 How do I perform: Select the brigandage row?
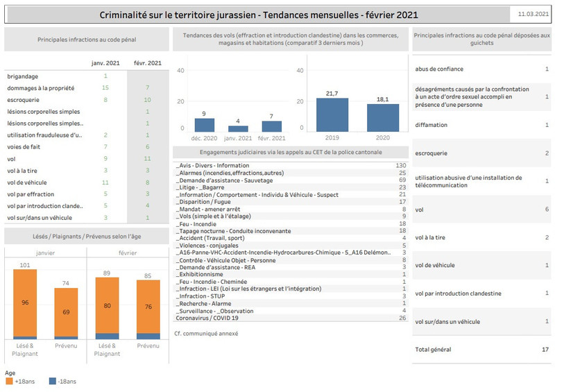86,76
